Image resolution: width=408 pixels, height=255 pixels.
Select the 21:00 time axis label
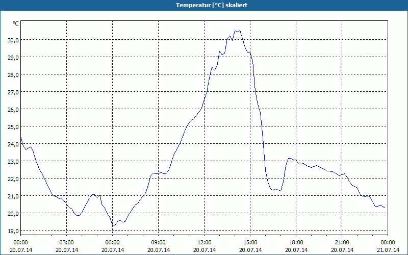pos(342,242)
